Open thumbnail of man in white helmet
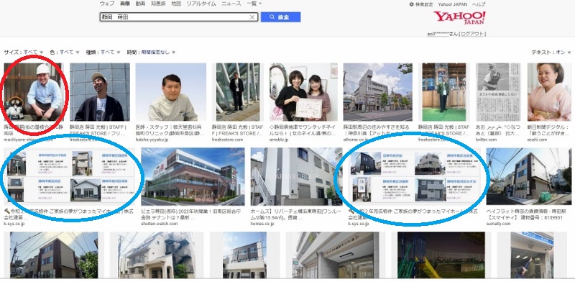Image resolution: width=575 pixels, height=282 pixels. click(x=33, y=92)
